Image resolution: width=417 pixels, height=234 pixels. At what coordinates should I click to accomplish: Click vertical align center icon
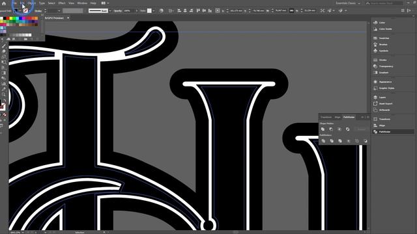[204, 10]
